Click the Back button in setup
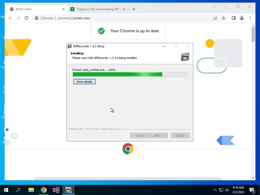Viewport: 260px width, 195px height. (x=139, y=136)
